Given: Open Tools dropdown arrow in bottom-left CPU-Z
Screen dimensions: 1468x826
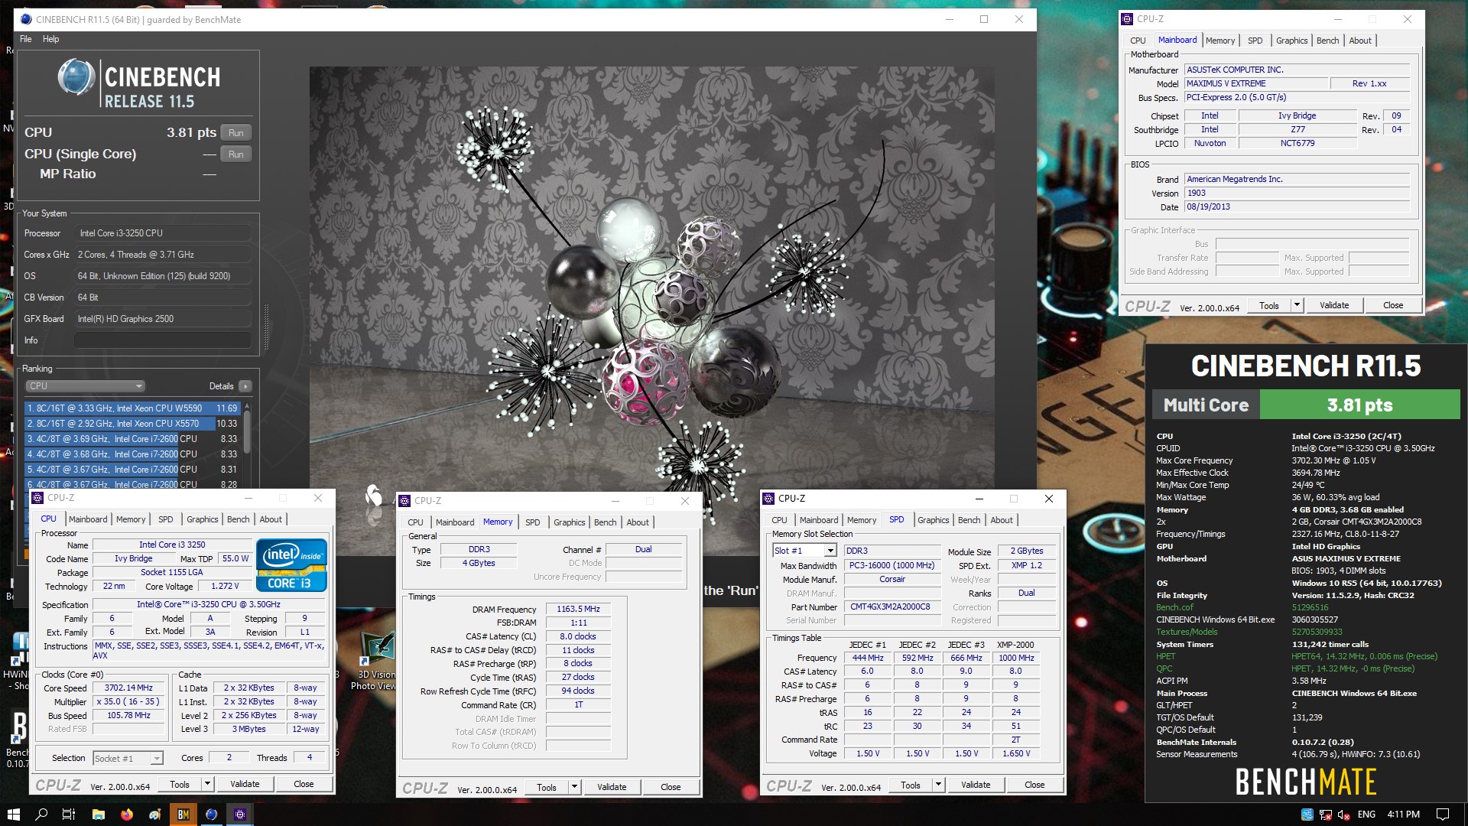Looking at the screenshot, I should (x=207, y=784).
